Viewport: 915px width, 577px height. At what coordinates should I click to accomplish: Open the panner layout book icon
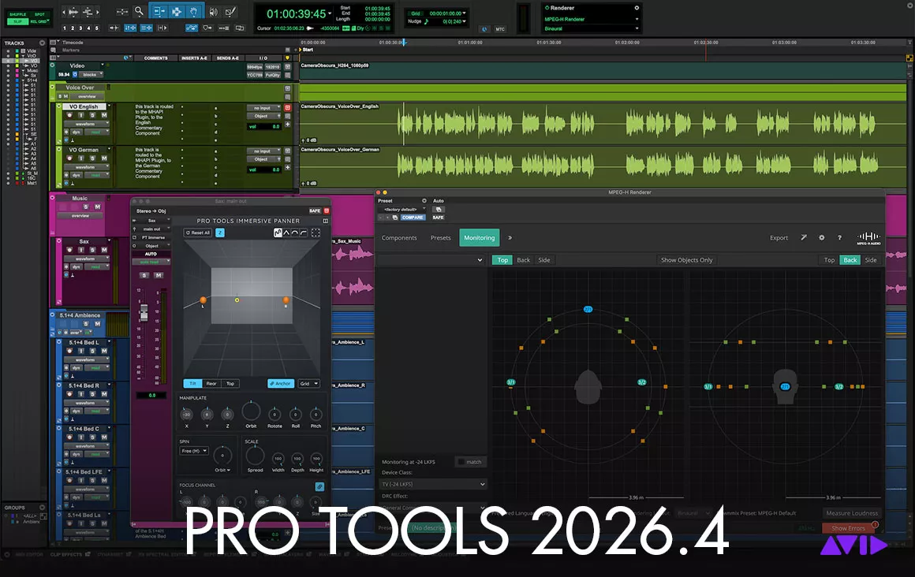pos(326,221)
